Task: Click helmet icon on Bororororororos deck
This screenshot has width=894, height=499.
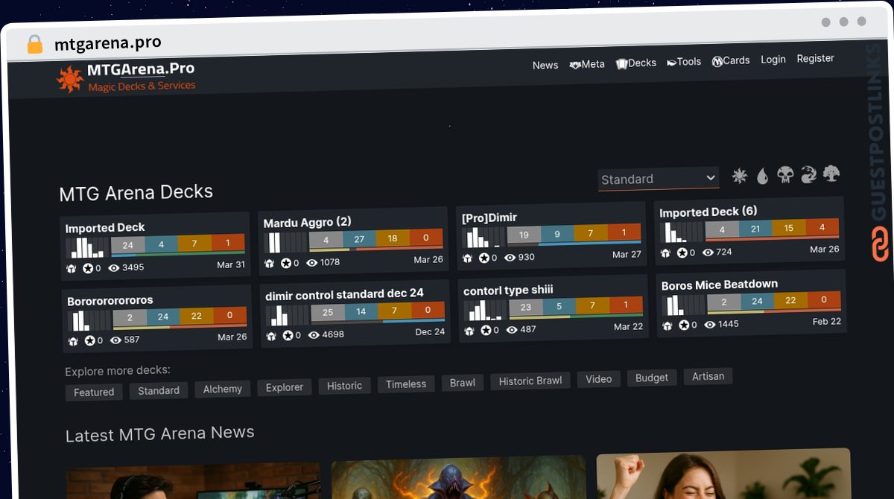Action: pos(73,341)
